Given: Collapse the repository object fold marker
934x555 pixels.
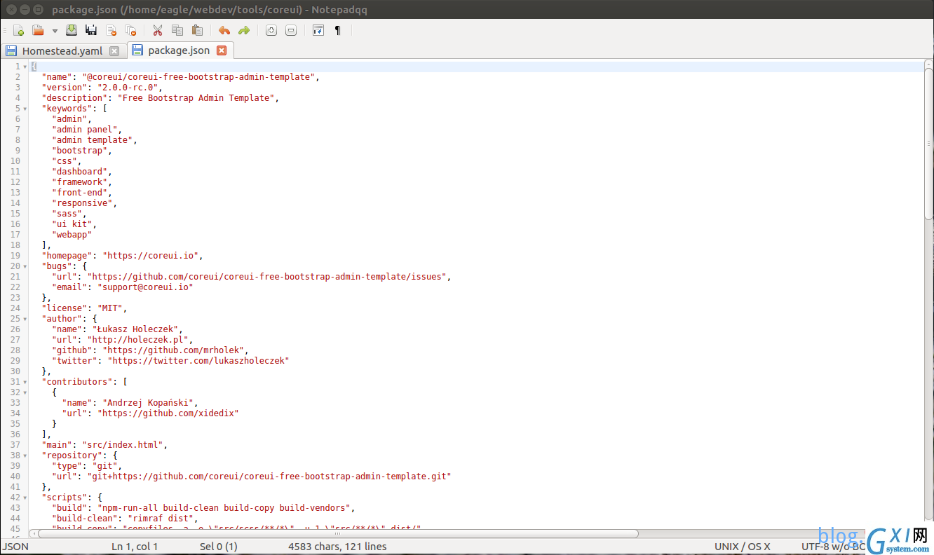Looking at the screenshot, I should pos(25,455).
